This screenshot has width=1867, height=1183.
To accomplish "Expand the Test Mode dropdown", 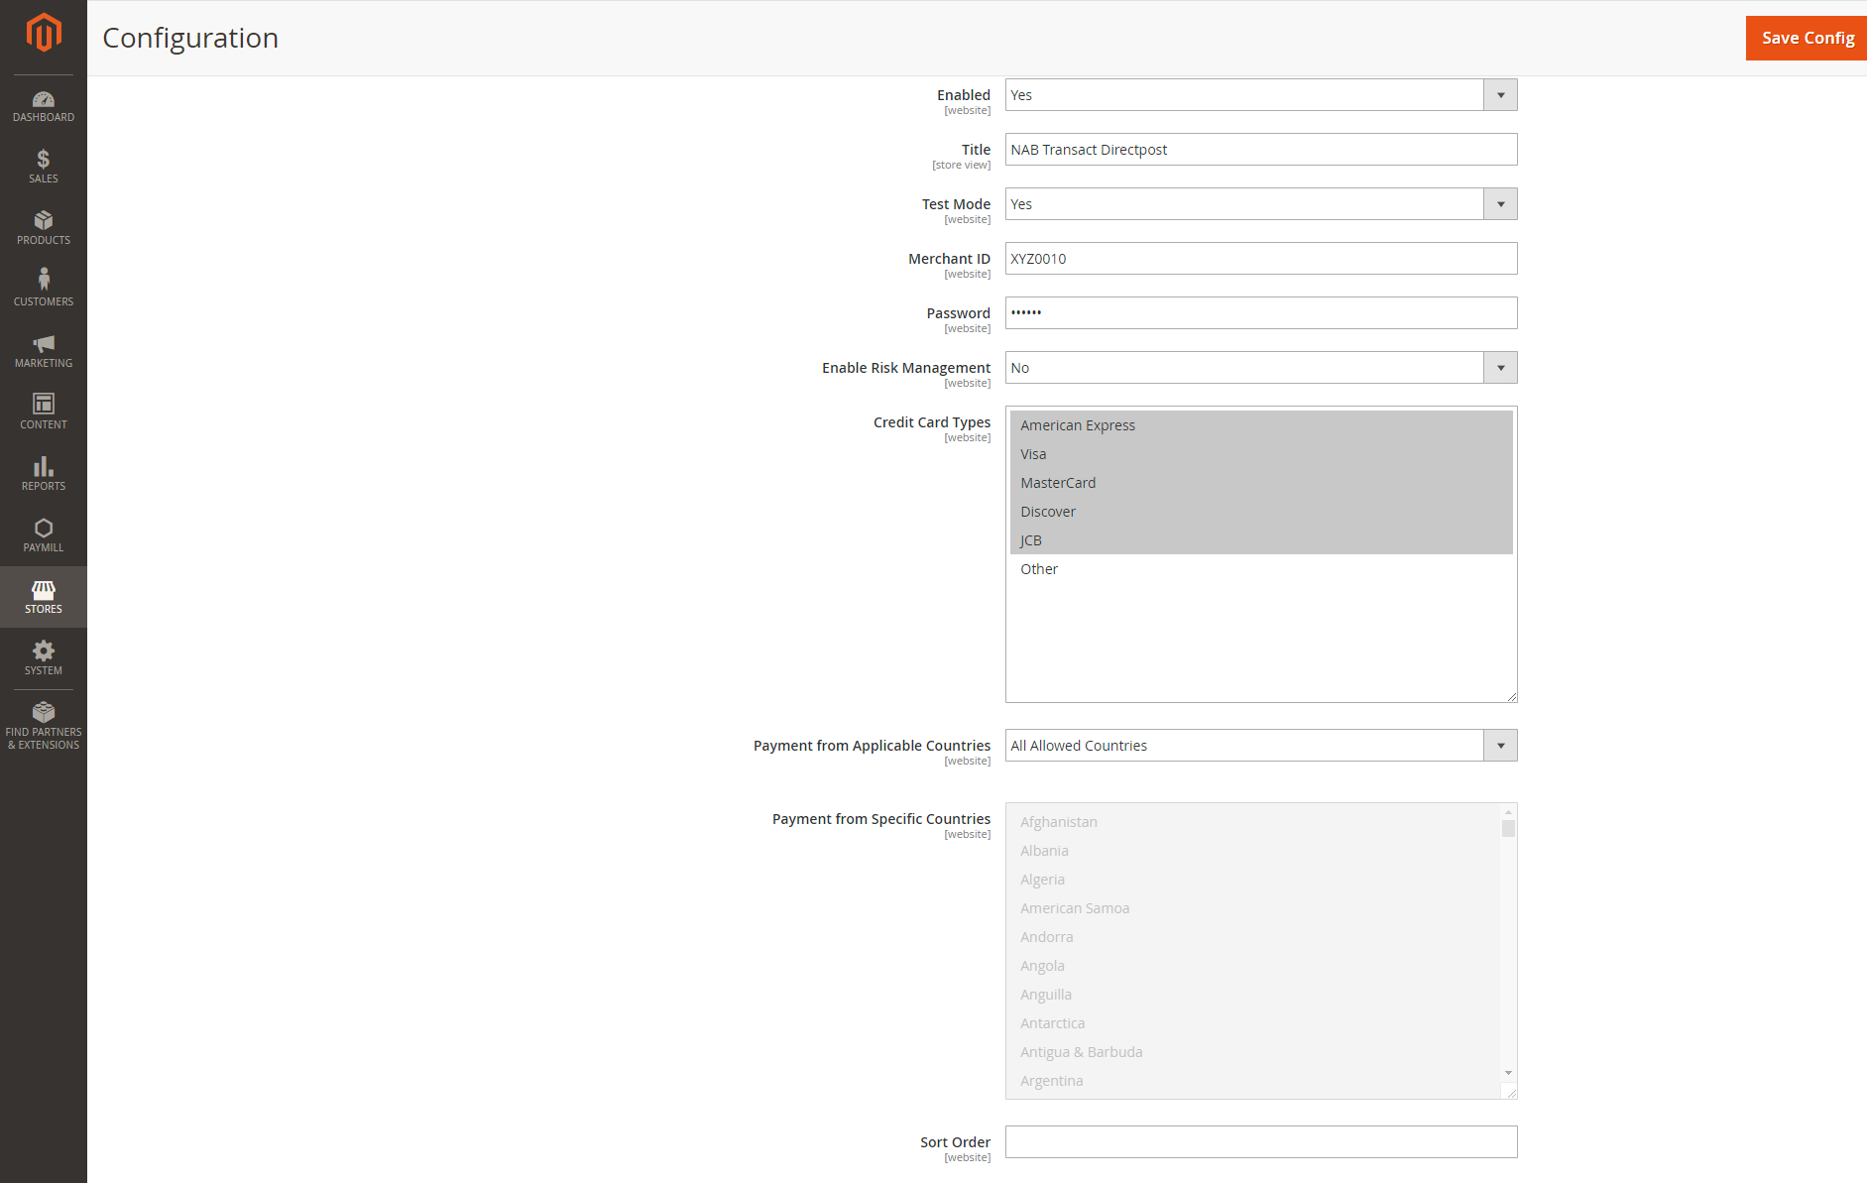I will (1261, 204).
